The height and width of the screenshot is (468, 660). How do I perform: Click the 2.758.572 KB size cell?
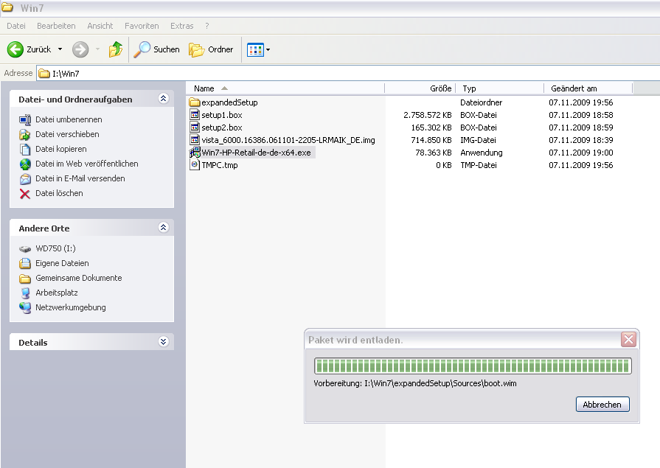coord(428,115)
